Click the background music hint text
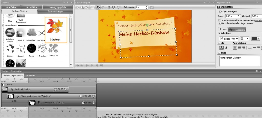The height and width of the screenshot is (118, 262). click(x=131, y=114)
